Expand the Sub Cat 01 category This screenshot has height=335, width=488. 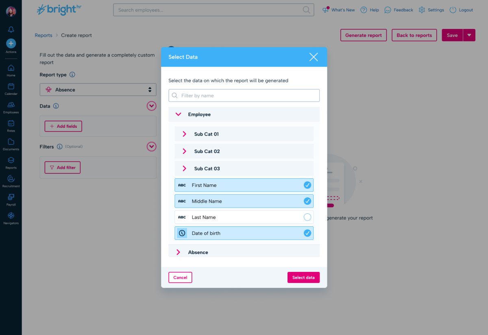(184, 134)
